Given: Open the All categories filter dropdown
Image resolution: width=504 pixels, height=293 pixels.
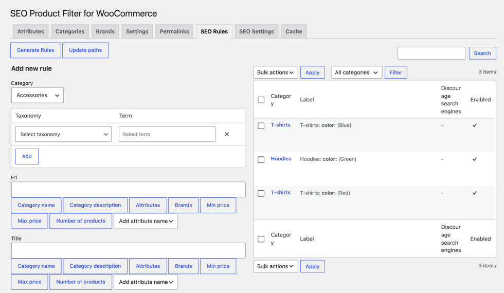Looking at the screenshot, I should 356,72.
